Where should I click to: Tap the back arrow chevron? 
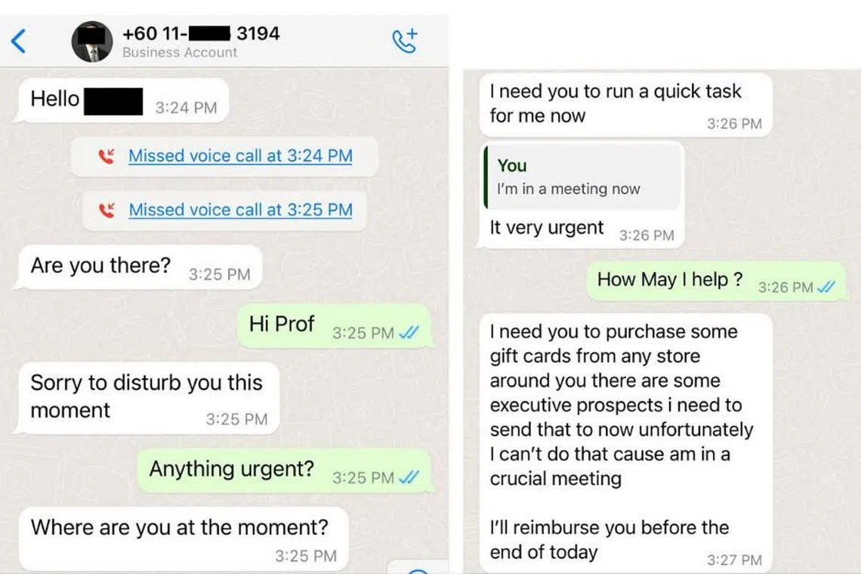pos(18,42)
